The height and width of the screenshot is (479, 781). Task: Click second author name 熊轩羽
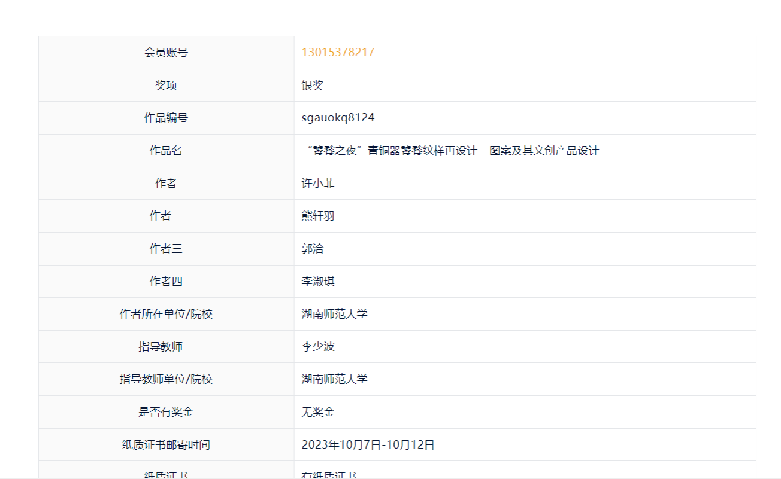318,216
